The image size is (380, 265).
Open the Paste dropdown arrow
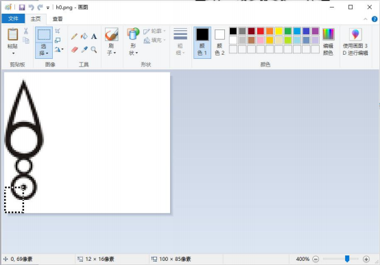coord(13,53)
